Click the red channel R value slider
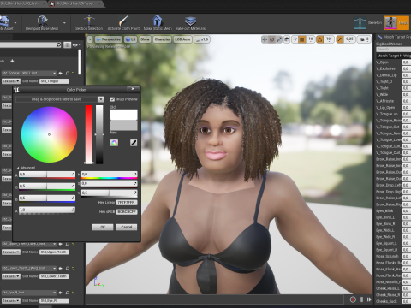 (47, 175)
